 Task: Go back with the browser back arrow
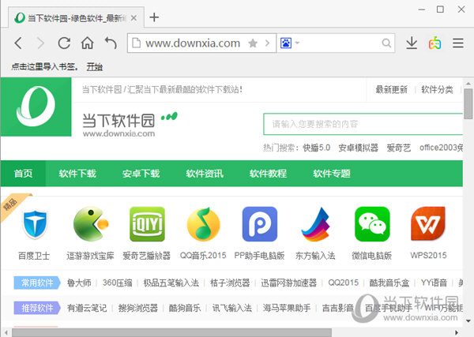18,43
